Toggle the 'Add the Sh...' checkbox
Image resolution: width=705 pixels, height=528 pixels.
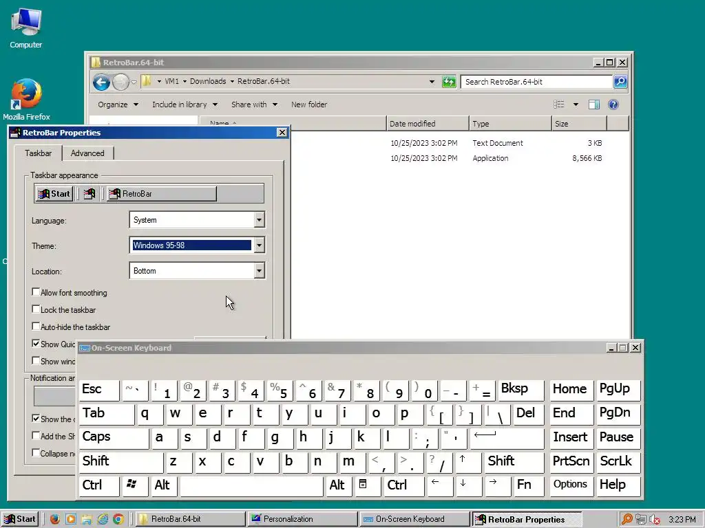[x=36, y=435]
